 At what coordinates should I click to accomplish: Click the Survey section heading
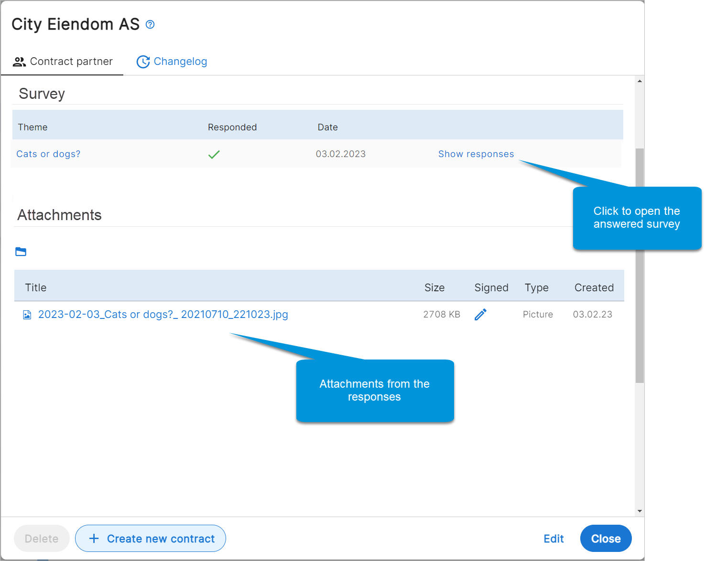(42, 94)
